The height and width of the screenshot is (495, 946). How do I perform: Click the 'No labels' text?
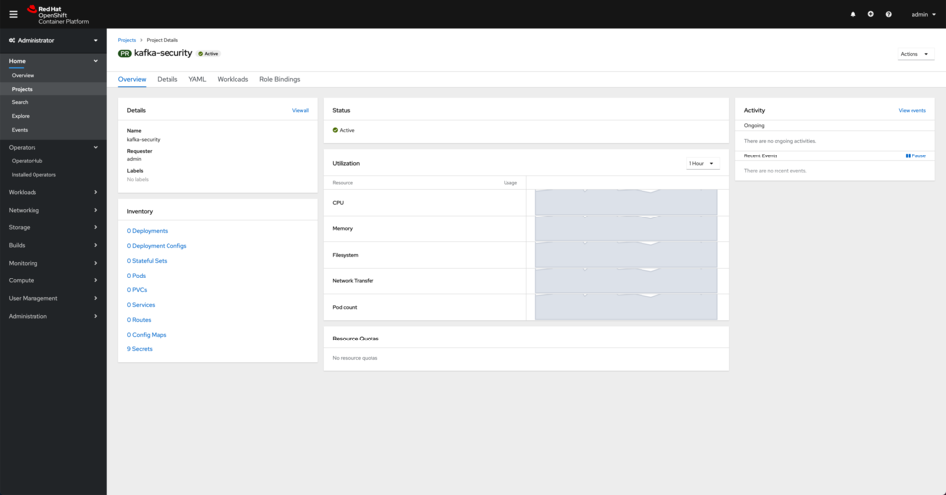tap(138, 179)
